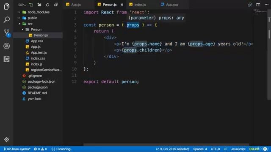271x152 pixels.
Task: Click line number 12 in the gutter
Action: tap(74, 81)
